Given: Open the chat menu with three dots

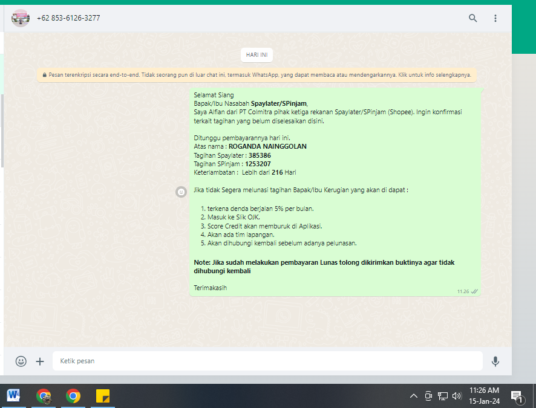Looking at the screenshot, I should tap(495, 18).
